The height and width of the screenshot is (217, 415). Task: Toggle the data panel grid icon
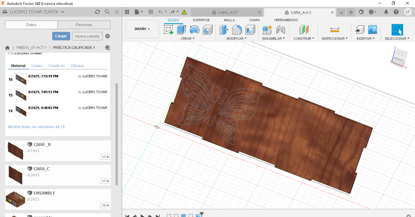127,12
